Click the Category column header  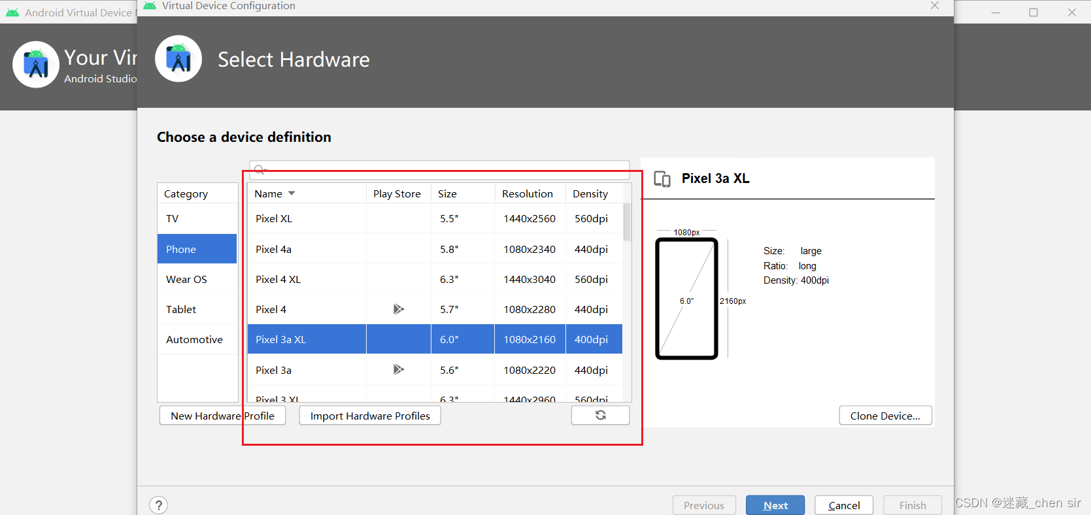[x=197, y=193]
